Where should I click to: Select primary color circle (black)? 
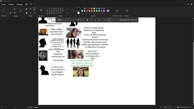[x=79, y=9]
